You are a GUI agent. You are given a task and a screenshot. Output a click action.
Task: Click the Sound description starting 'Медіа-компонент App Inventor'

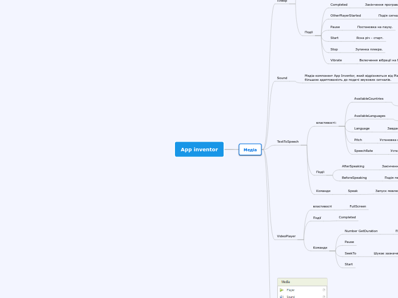click(351, 77)
